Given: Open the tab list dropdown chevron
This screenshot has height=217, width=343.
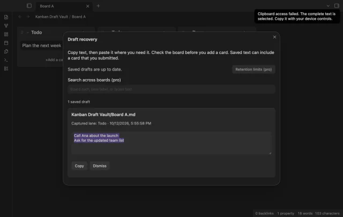Looking at the screenshot, I should point(328,6).
